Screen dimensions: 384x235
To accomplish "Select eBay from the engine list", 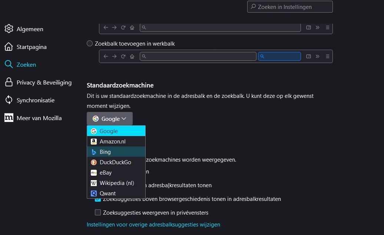I will click(x=116, y=173).
